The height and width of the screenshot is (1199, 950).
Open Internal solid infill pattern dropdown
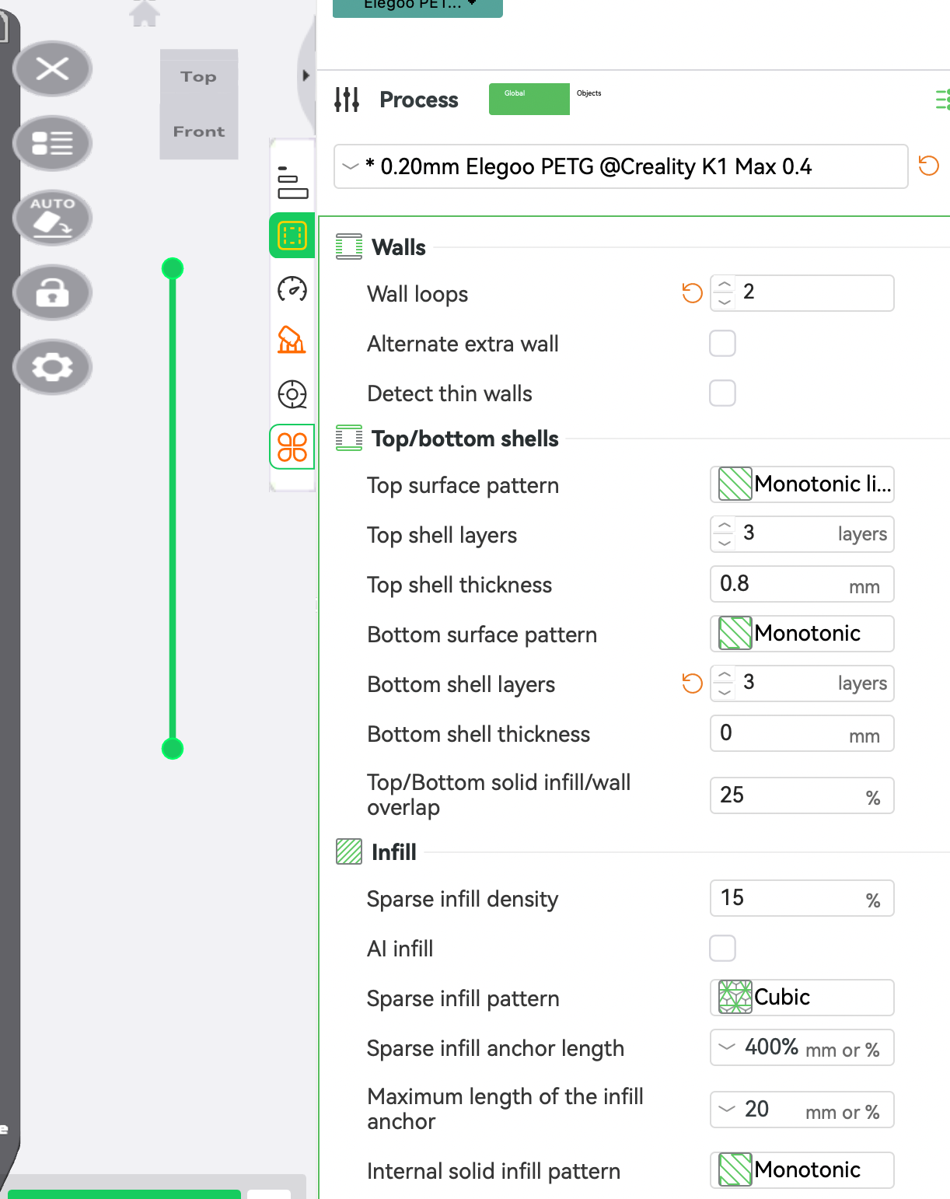click(802, 1170)
